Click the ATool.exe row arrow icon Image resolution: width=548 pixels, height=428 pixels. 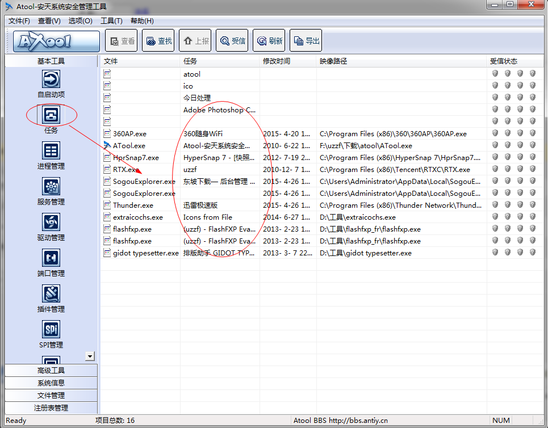[x=107, y=145]
